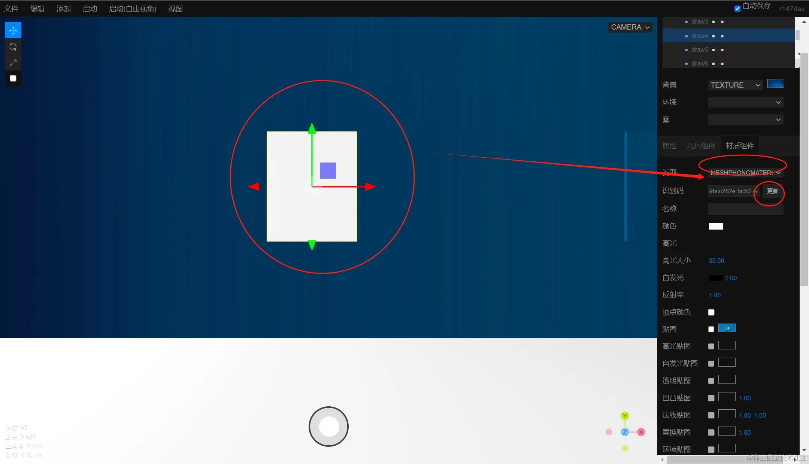Click the white 颜色 color swatch
809x464 pixels.
tap(715, 226)
